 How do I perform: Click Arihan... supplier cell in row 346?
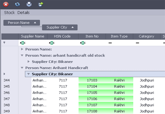[x=39, y=93]
